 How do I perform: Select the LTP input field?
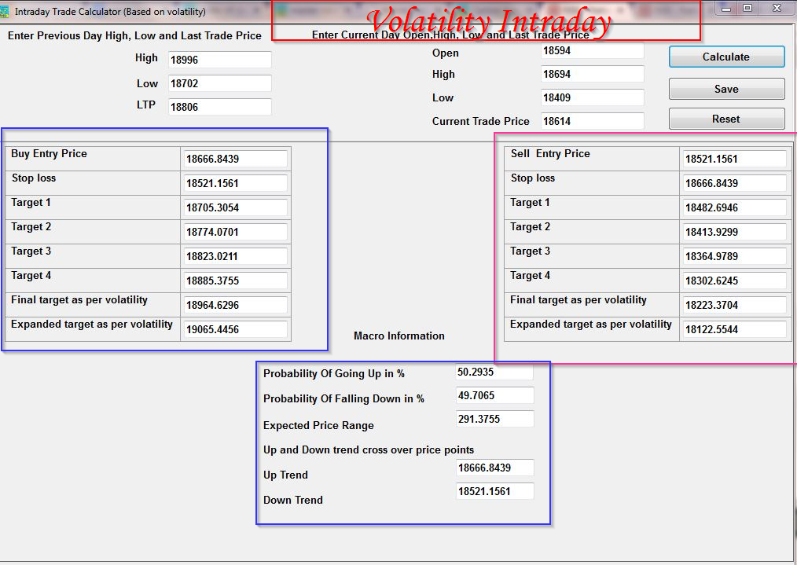[219, 108]
